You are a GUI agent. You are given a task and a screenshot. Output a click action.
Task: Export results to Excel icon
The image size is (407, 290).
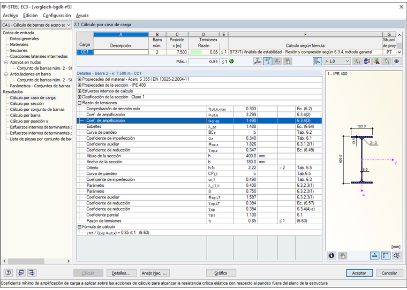(x=376, y=61)
